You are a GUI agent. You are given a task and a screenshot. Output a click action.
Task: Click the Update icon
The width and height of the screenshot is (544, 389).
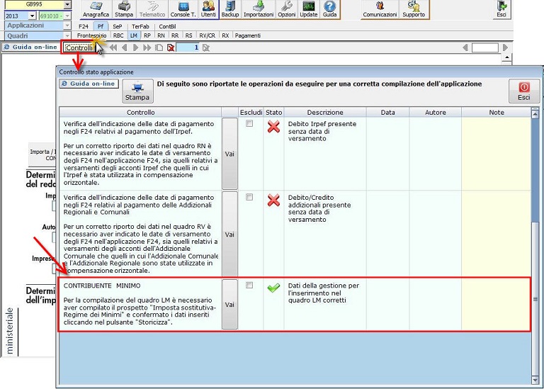[308, 9]
